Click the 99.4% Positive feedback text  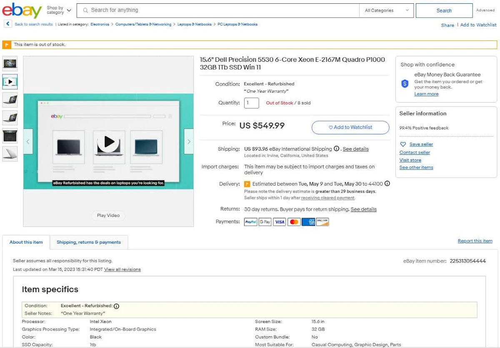click(424, 128)
